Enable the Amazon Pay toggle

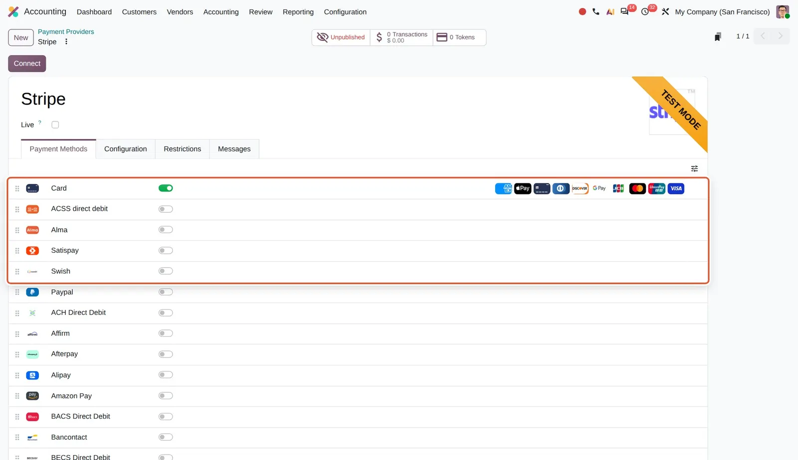[166, 396]
